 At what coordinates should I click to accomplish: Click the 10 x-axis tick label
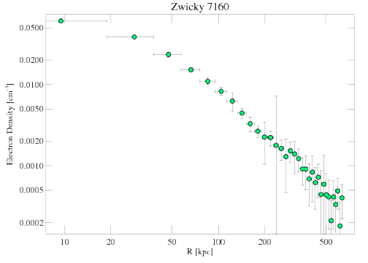[64, 242]
